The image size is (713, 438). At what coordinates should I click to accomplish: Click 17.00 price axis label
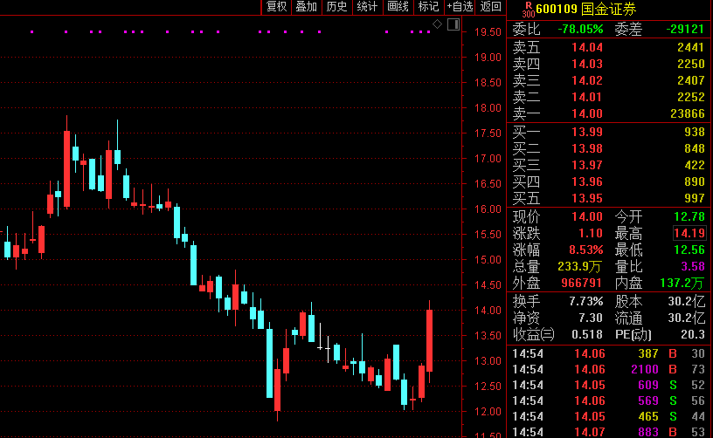pyautogui.click(x=488, y=159)
